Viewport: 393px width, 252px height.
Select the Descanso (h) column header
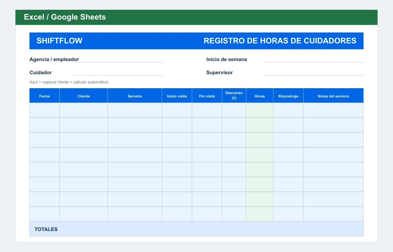click(234, 96)
